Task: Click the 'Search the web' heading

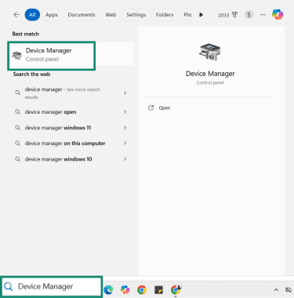Action: [31, 74]
